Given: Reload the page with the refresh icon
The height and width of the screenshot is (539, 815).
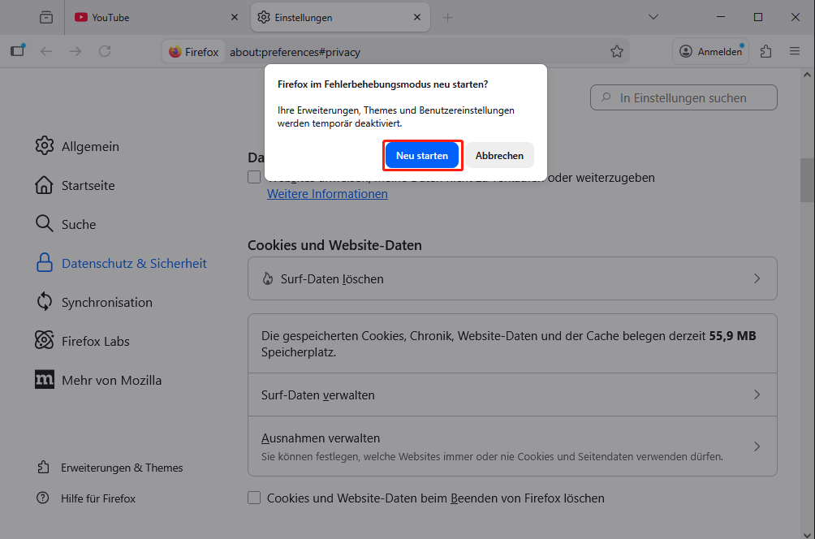Looking at the screenshot, I should [105, 50].
